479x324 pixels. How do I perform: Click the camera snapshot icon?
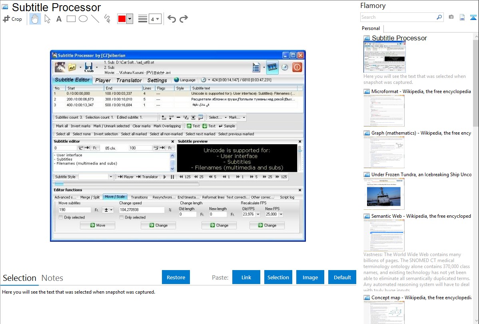(x=451, y=17)
